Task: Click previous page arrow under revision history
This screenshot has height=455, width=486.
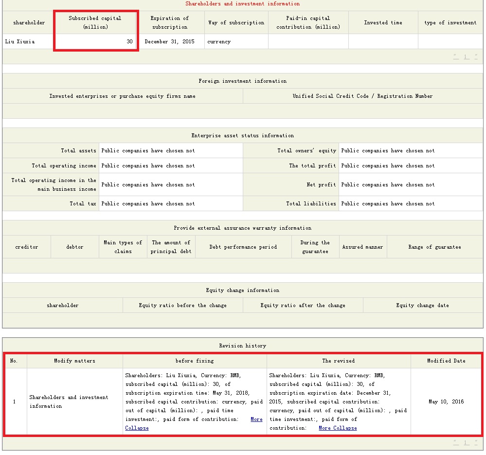Action: (x=456, y=442)
